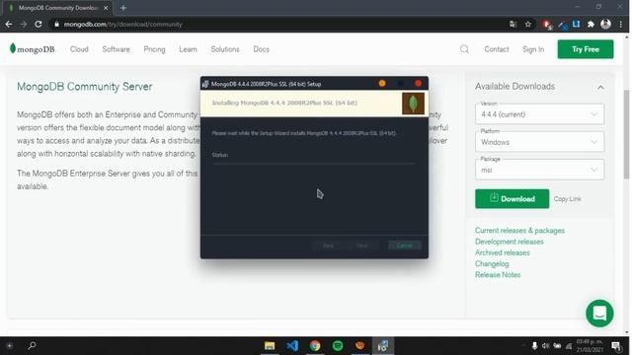Image resolution: width=632 pixels, height=355 pixels.
Task: Open the Solutions menu item
Action: click(225, 49)
